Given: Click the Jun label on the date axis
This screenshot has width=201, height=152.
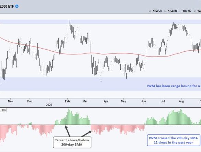Looking at the screenshot, I should [x=144, y=101].
